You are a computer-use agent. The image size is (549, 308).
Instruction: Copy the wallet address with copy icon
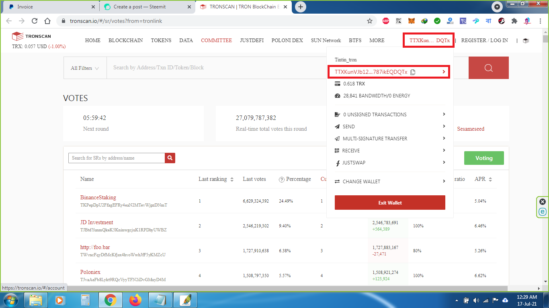coord(413,72)
